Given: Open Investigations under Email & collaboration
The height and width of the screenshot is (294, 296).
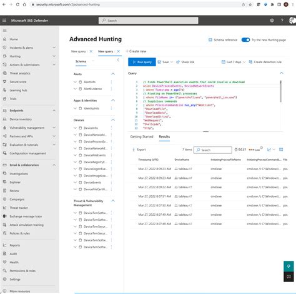Looking at the screenshot, I should coord(19,174).
